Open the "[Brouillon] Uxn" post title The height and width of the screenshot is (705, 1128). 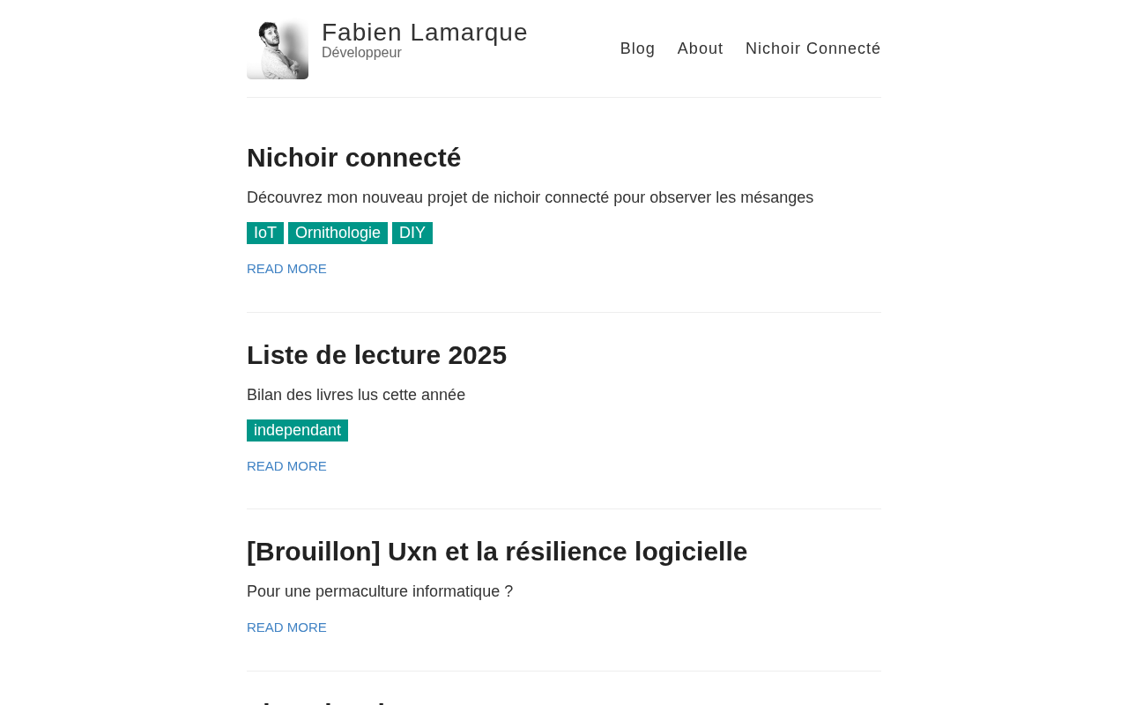496,552
